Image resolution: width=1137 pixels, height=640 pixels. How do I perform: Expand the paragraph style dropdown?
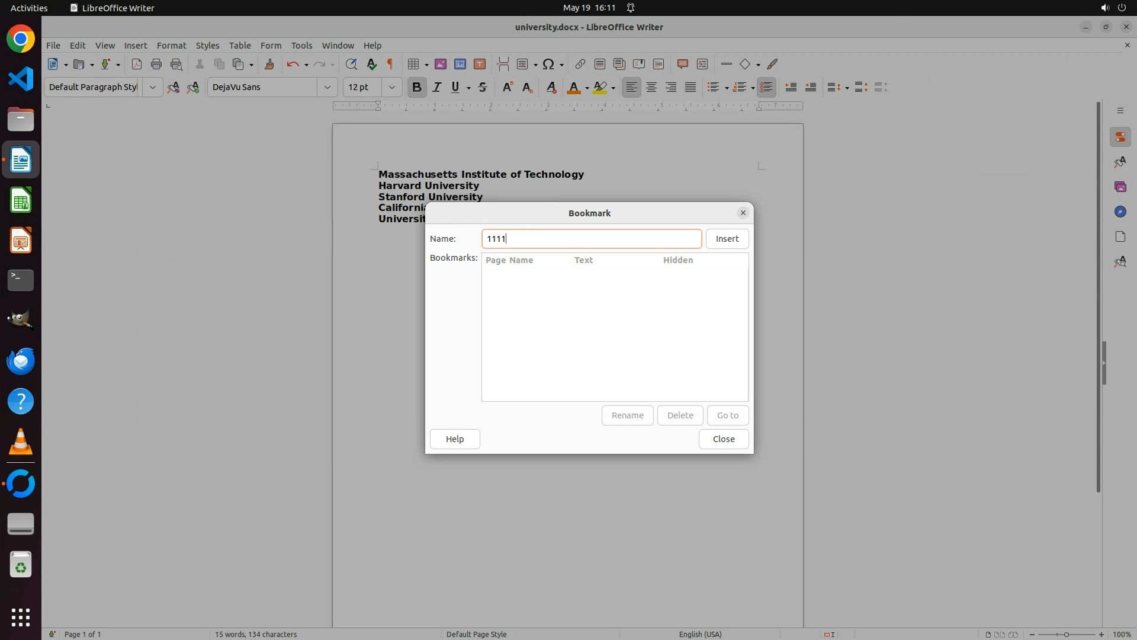pyautogui.click(x=152, y=87)
